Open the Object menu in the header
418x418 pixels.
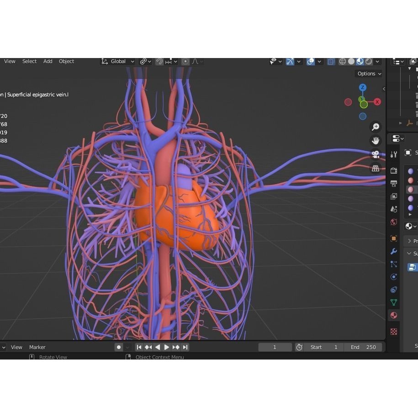pyautogui.click(x=66, y=61)
